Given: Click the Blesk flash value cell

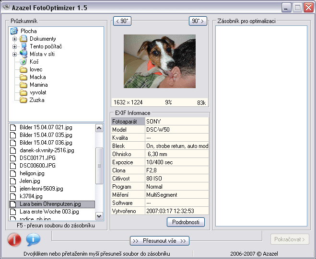Looking at the screenshot, I should coord(177,146).
